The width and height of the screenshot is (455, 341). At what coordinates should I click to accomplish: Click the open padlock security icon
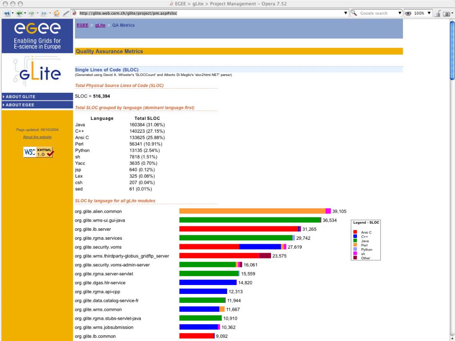(438, 13)
